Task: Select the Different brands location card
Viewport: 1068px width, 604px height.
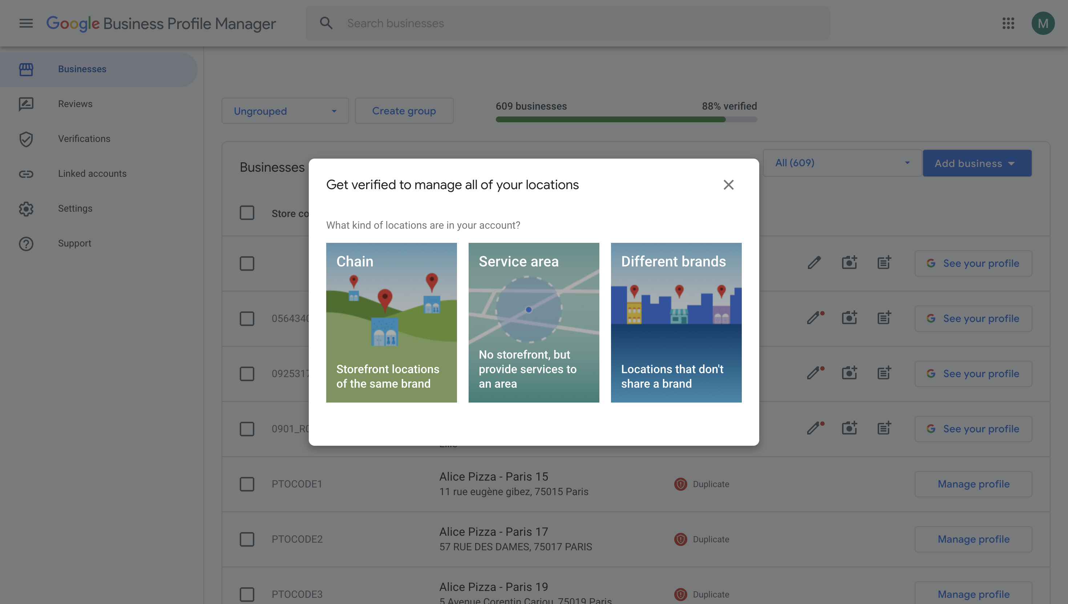Action: coord(676,322)
